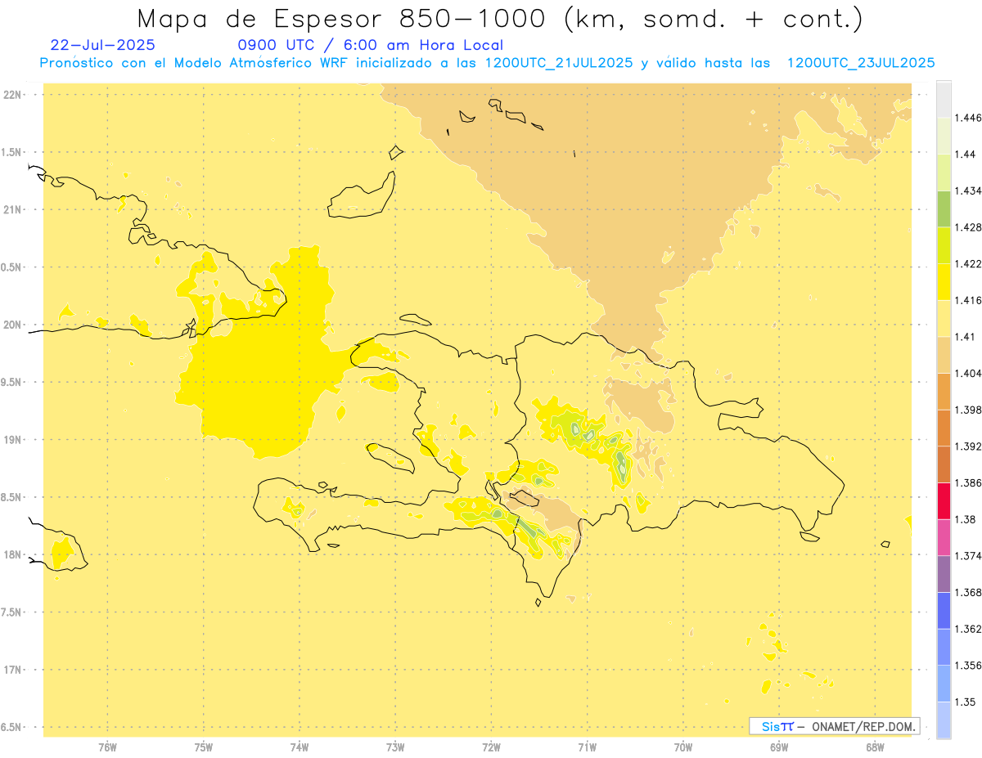Image resolution: width=982 pixels, height=758 pixels.
Task: Click the orange legend swatch between 1.398 and 1.404
Action: 944,392
